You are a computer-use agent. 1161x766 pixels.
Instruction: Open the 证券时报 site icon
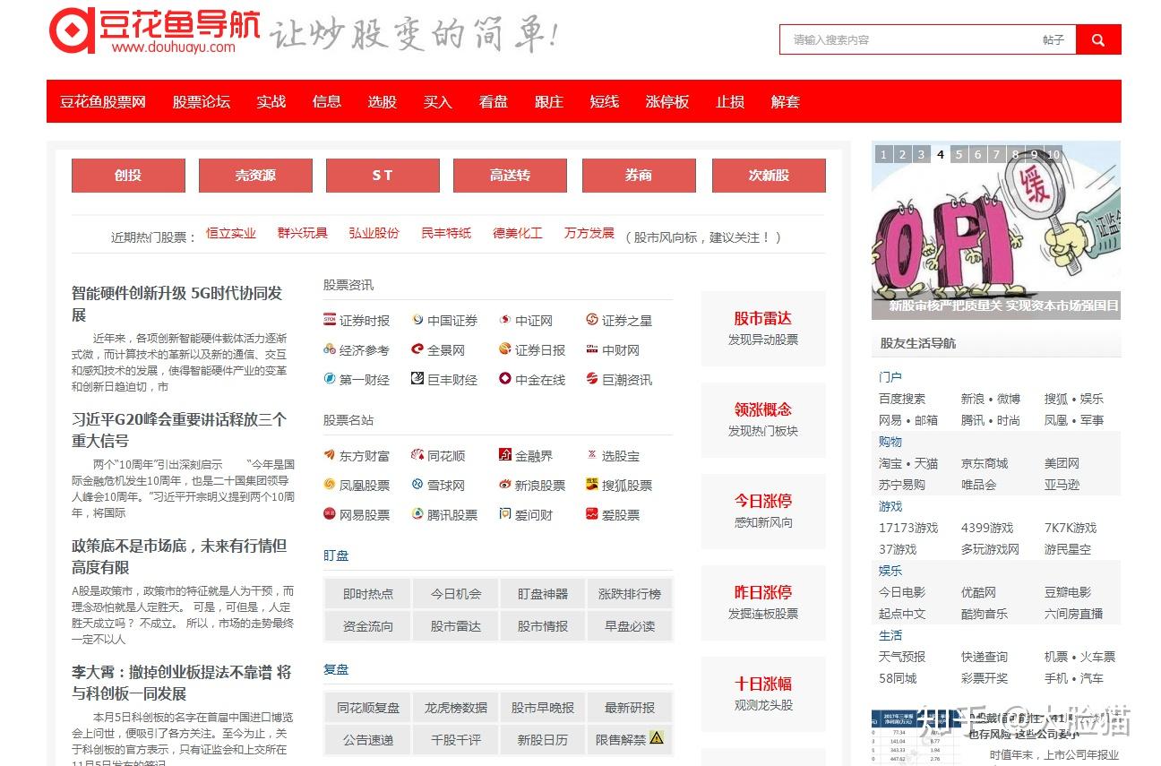[x=330, y=320]
